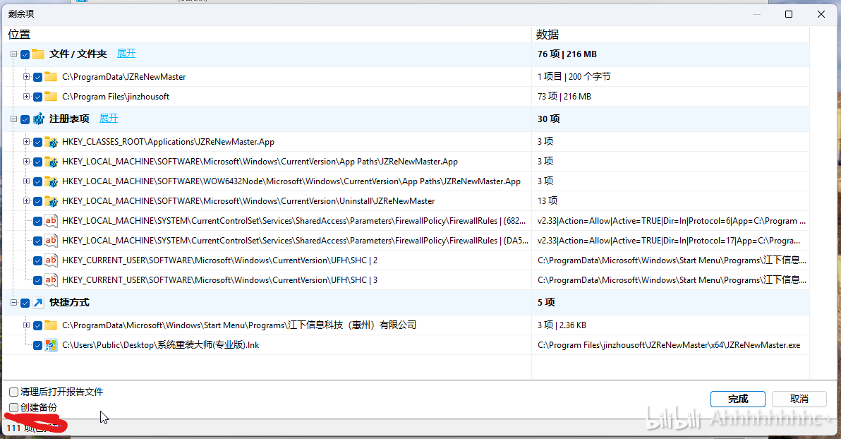Click the ab value icon for FirewallRules {DA5

click(x=51, y=241)
